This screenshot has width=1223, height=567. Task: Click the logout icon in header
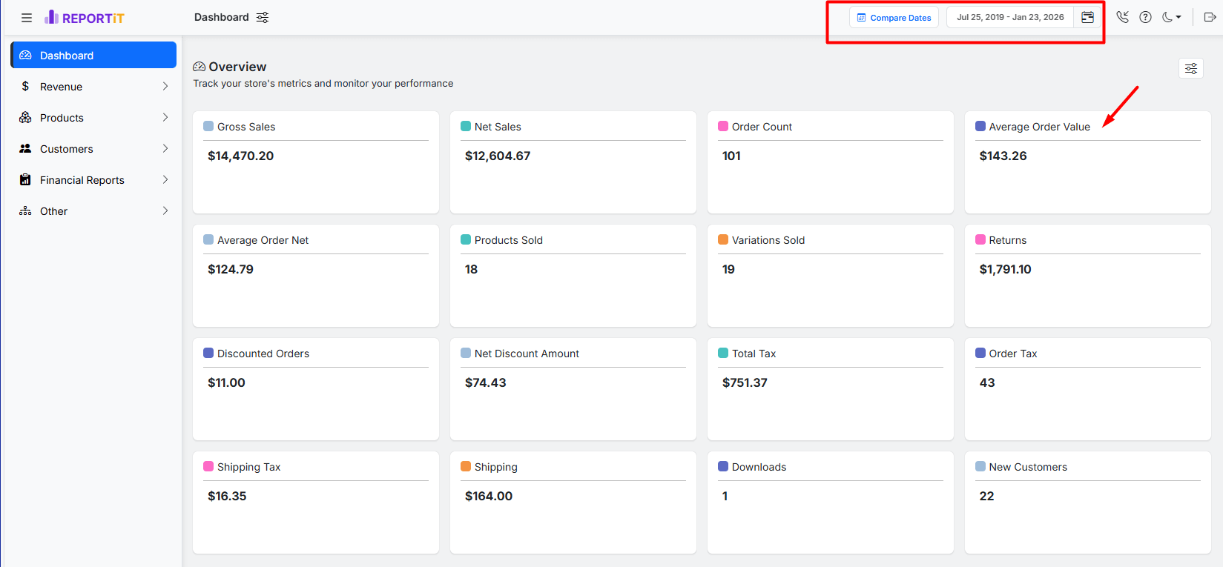tap(1209, 18)
